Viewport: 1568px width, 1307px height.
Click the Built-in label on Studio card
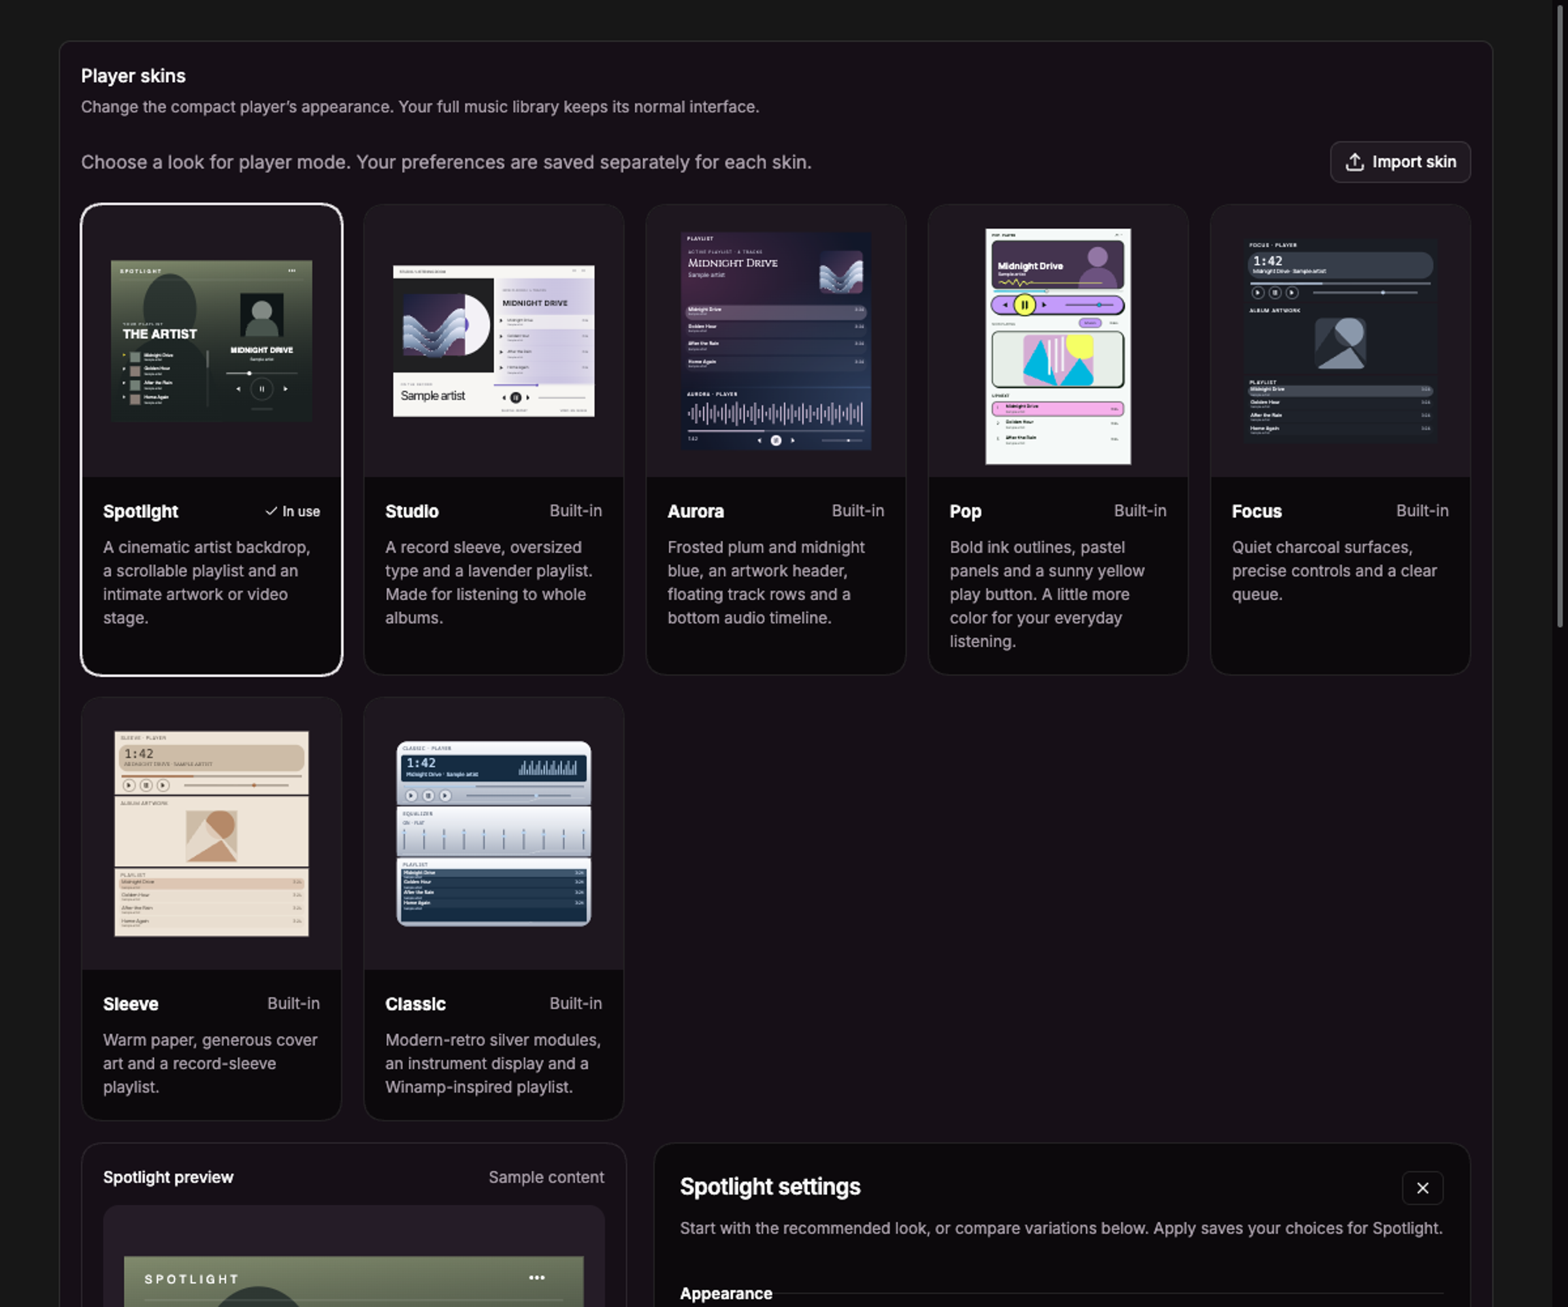coord(576,511)
